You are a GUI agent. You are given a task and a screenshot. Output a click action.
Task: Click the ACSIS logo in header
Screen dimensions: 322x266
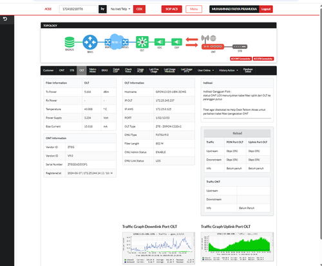[x=48, y=9]
